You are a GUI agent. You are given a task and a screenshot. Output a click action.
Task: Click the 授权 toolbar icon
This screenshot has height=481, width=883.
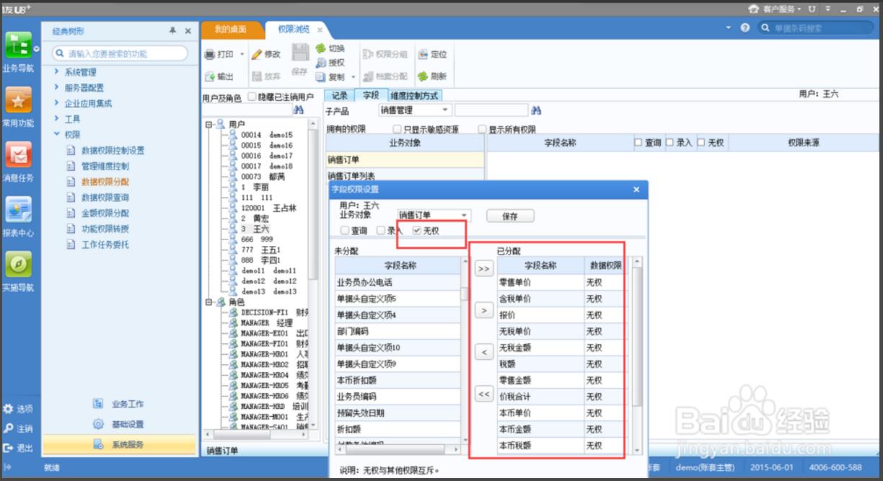click(330, 63)
